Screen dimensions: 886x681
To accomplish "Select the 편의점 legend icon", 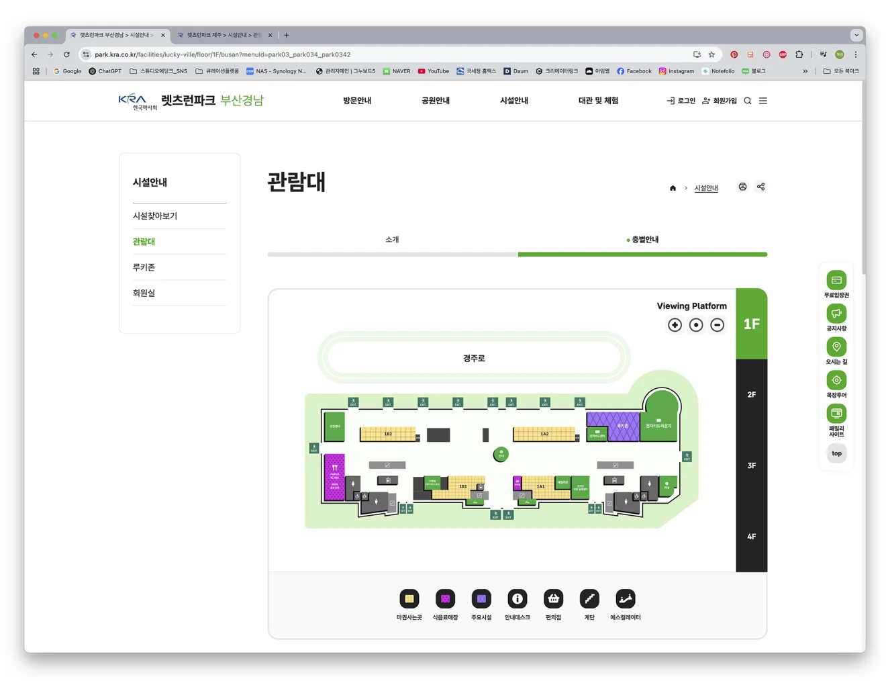I will coord(553,598).
